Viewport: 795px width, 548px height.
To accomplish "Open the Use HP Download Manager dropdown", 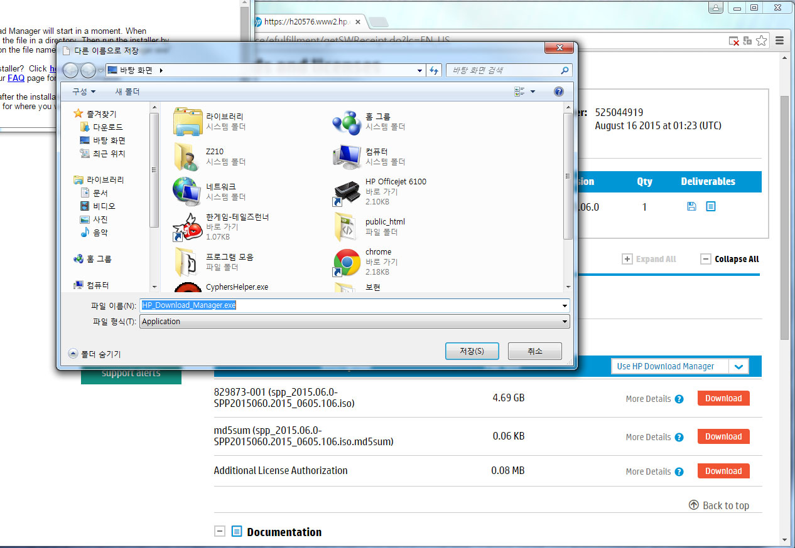I will (x=680, y=366).
